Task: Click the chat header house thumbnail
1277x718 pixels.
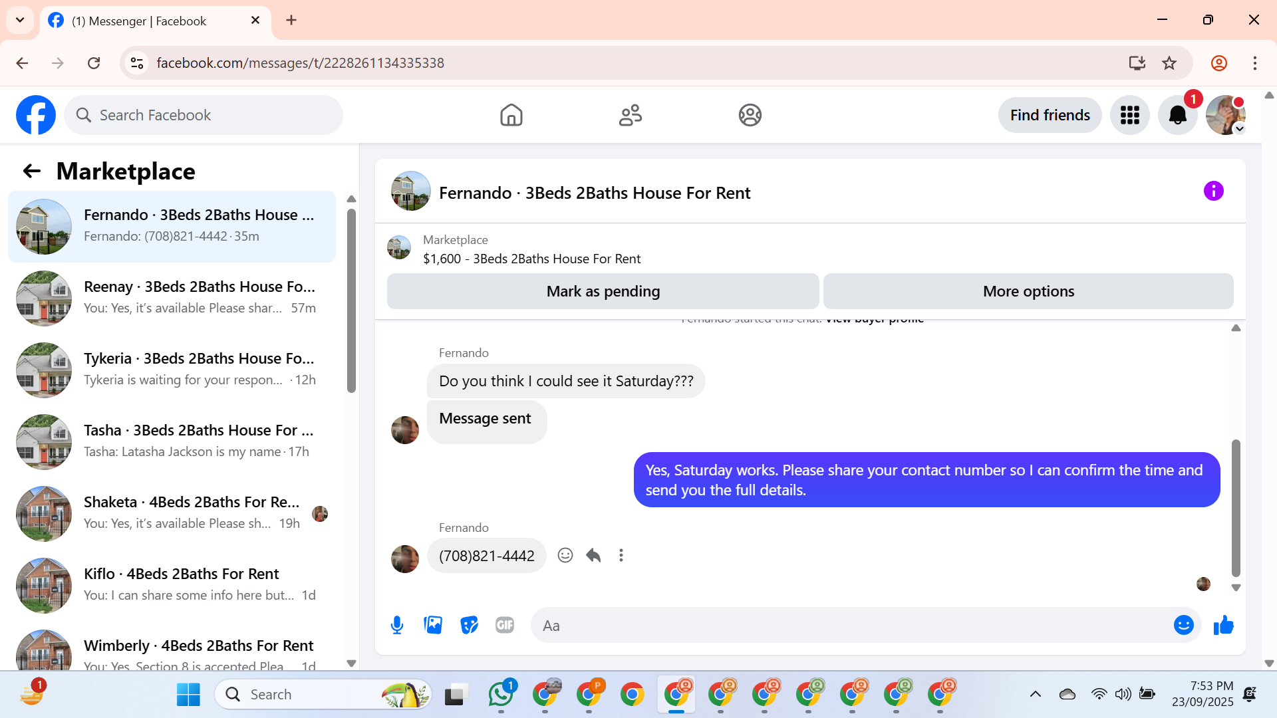Action: click(411, 191)
